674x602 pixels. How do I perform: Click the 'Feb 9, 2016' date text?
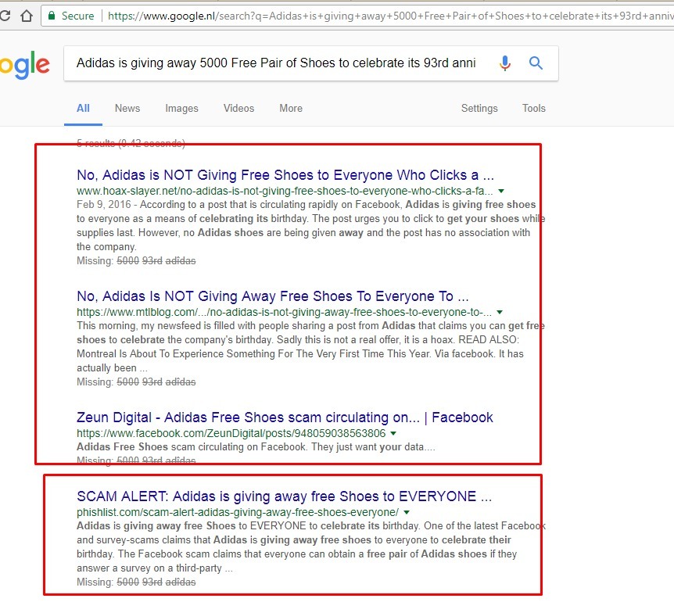[x=103, y=205]
